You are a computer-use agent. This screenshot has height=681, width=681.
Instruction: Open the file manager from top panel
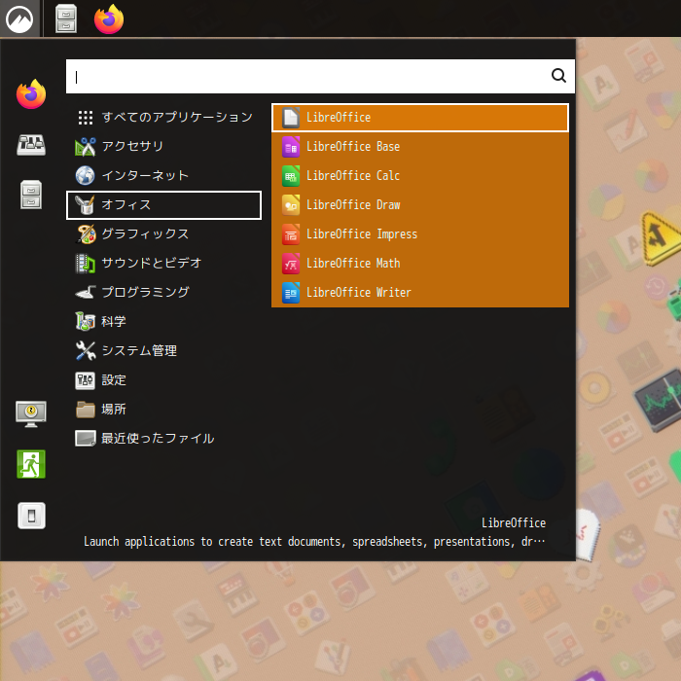pyautogui.click(x=66, y=18)
